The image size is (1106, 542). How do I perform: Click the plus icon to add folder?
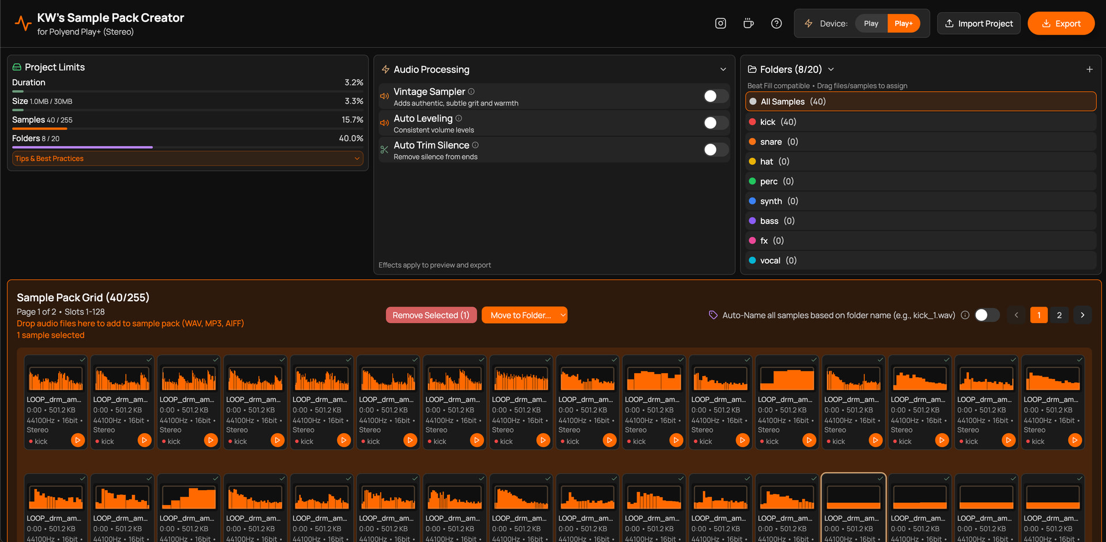[1089, 69]
